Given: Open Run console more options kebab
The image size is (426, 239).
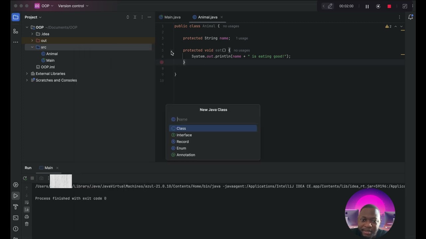Looking at the screenshot, I should [x=49, y=178].
